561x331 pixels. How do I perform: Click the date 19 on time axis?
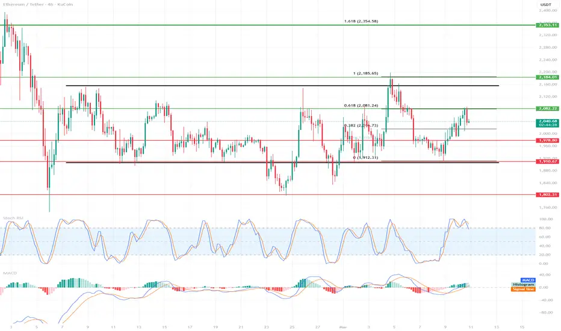215,327
